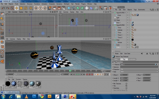This screenshot has height=99, width=159.
Task: Toggle the green enable checkmark for Light
Action: tap(130, 18)
